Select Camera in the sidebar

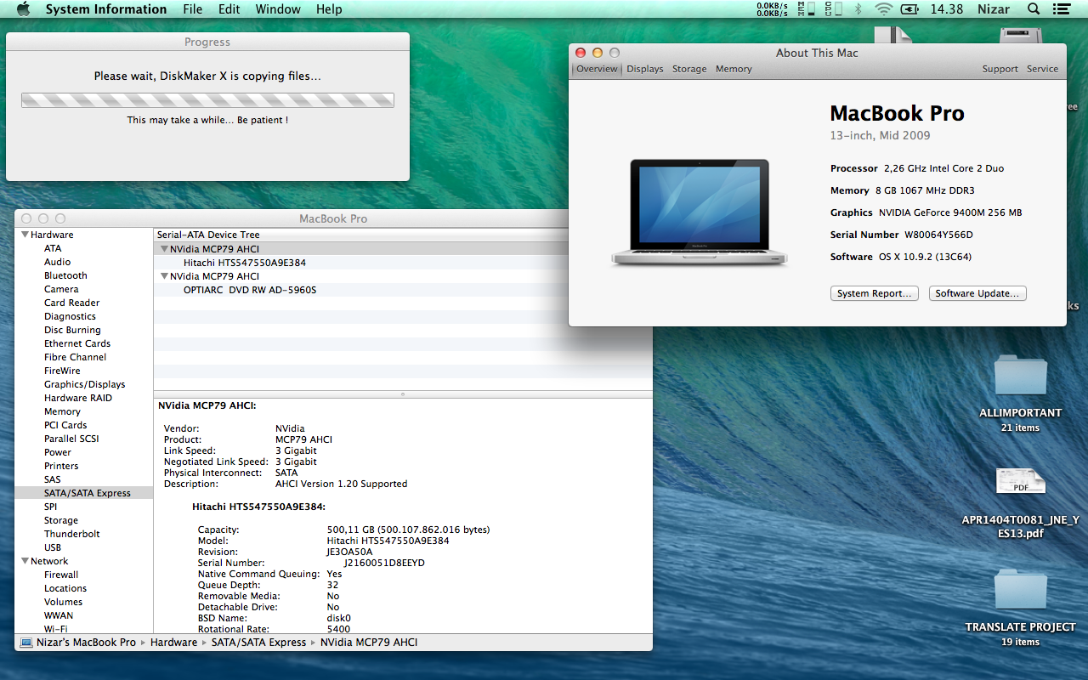(61, 289)
